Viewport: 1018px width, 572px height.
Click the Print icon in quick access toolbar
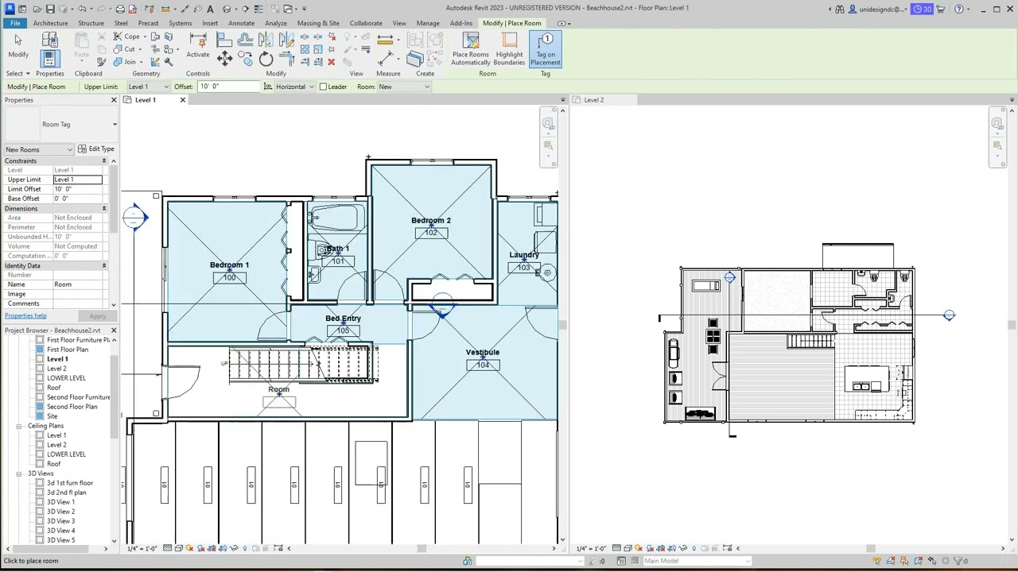click(x=120, y=9)
